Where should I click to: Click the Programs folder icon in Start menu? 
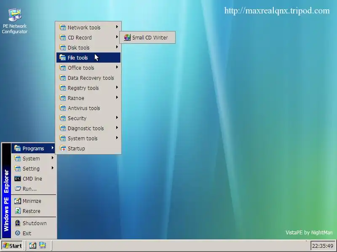[17, 148]
